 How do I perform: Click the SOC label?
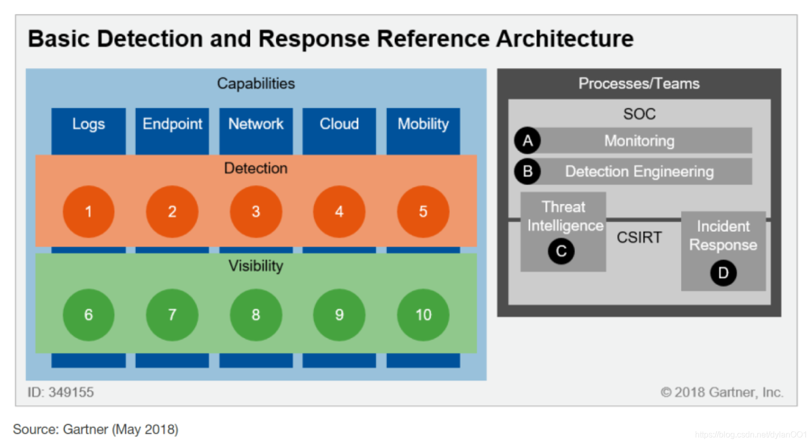coord(640,114)
